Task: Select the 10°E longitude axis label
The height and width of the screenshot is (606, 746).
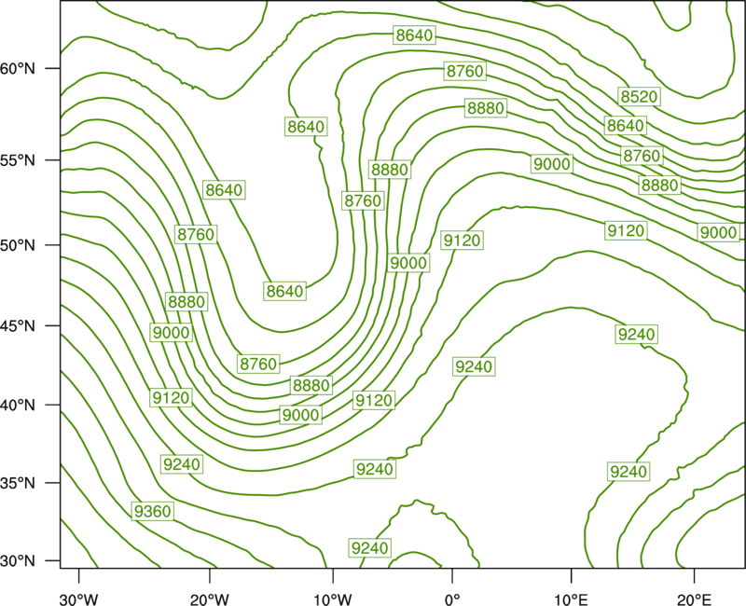Action: pyautogui.click(x=571, y=599)
